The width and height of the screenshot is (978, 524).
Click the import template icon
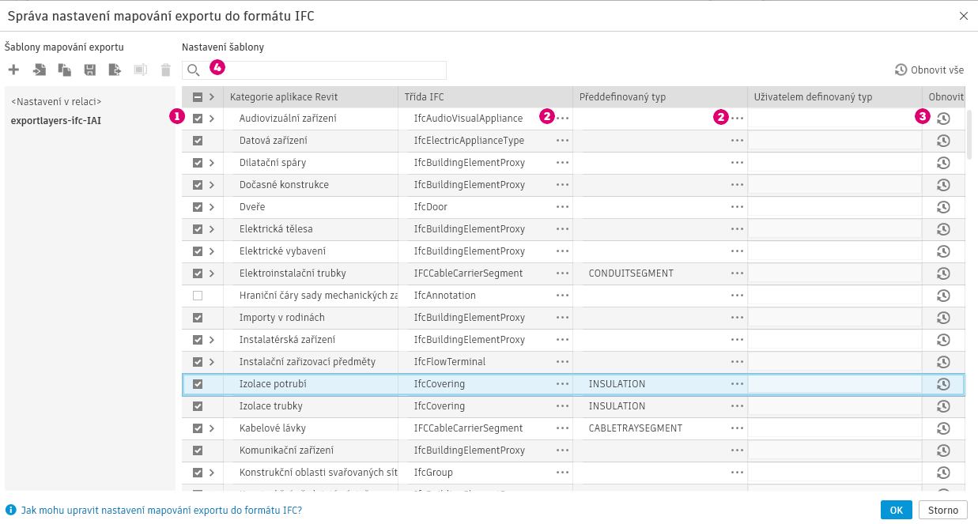(40, 70)
